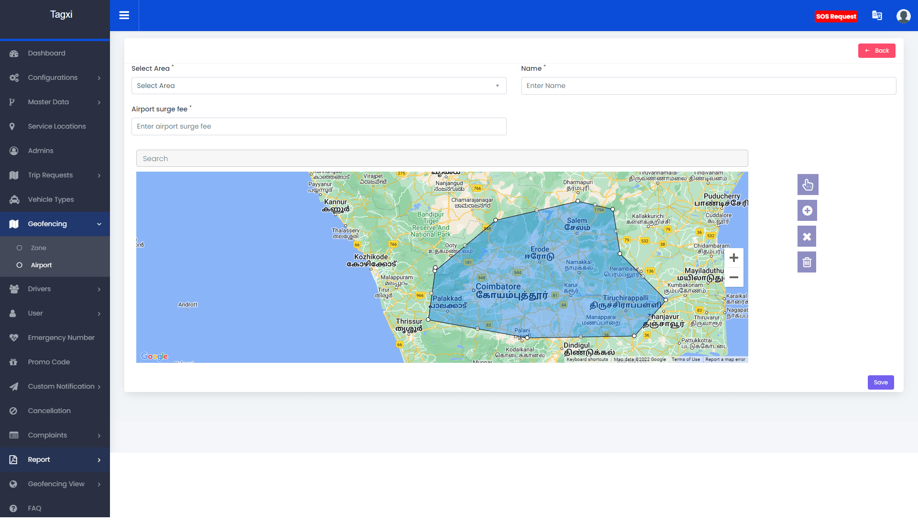Open Vehicle Types menu item
918x523 pixels.
(55, 200)
